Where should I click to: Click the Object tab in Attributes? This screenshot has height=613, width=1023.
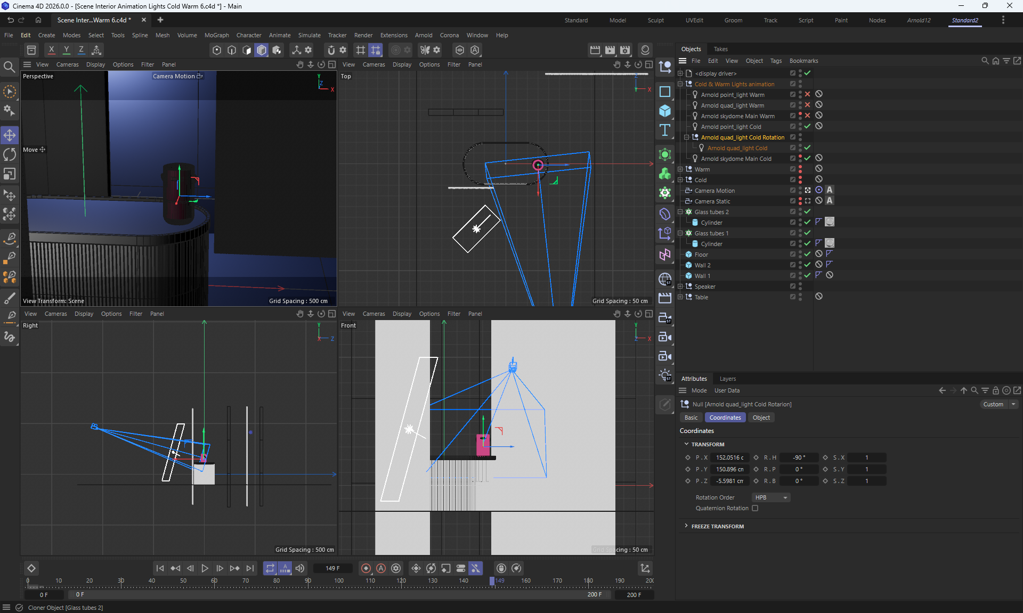(761, 418)
